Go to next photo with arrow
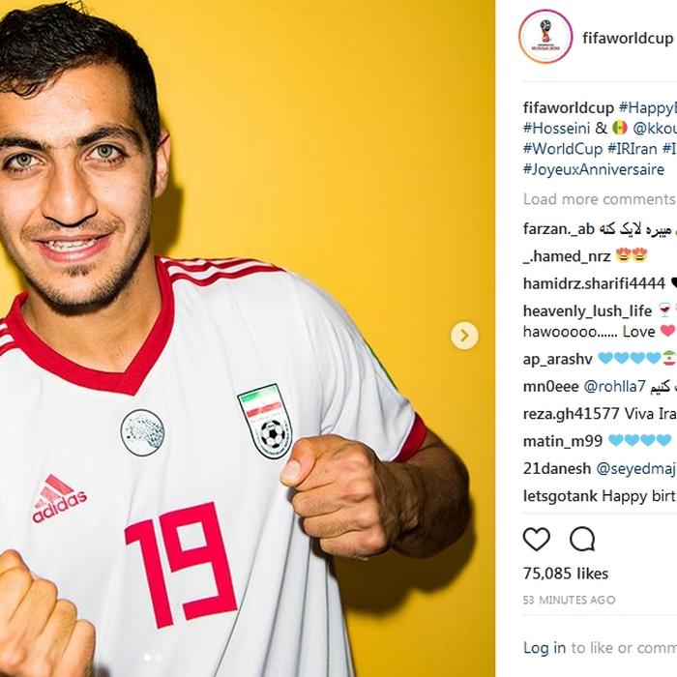This screenshot has width=677, height=677. tap(464, 336)
